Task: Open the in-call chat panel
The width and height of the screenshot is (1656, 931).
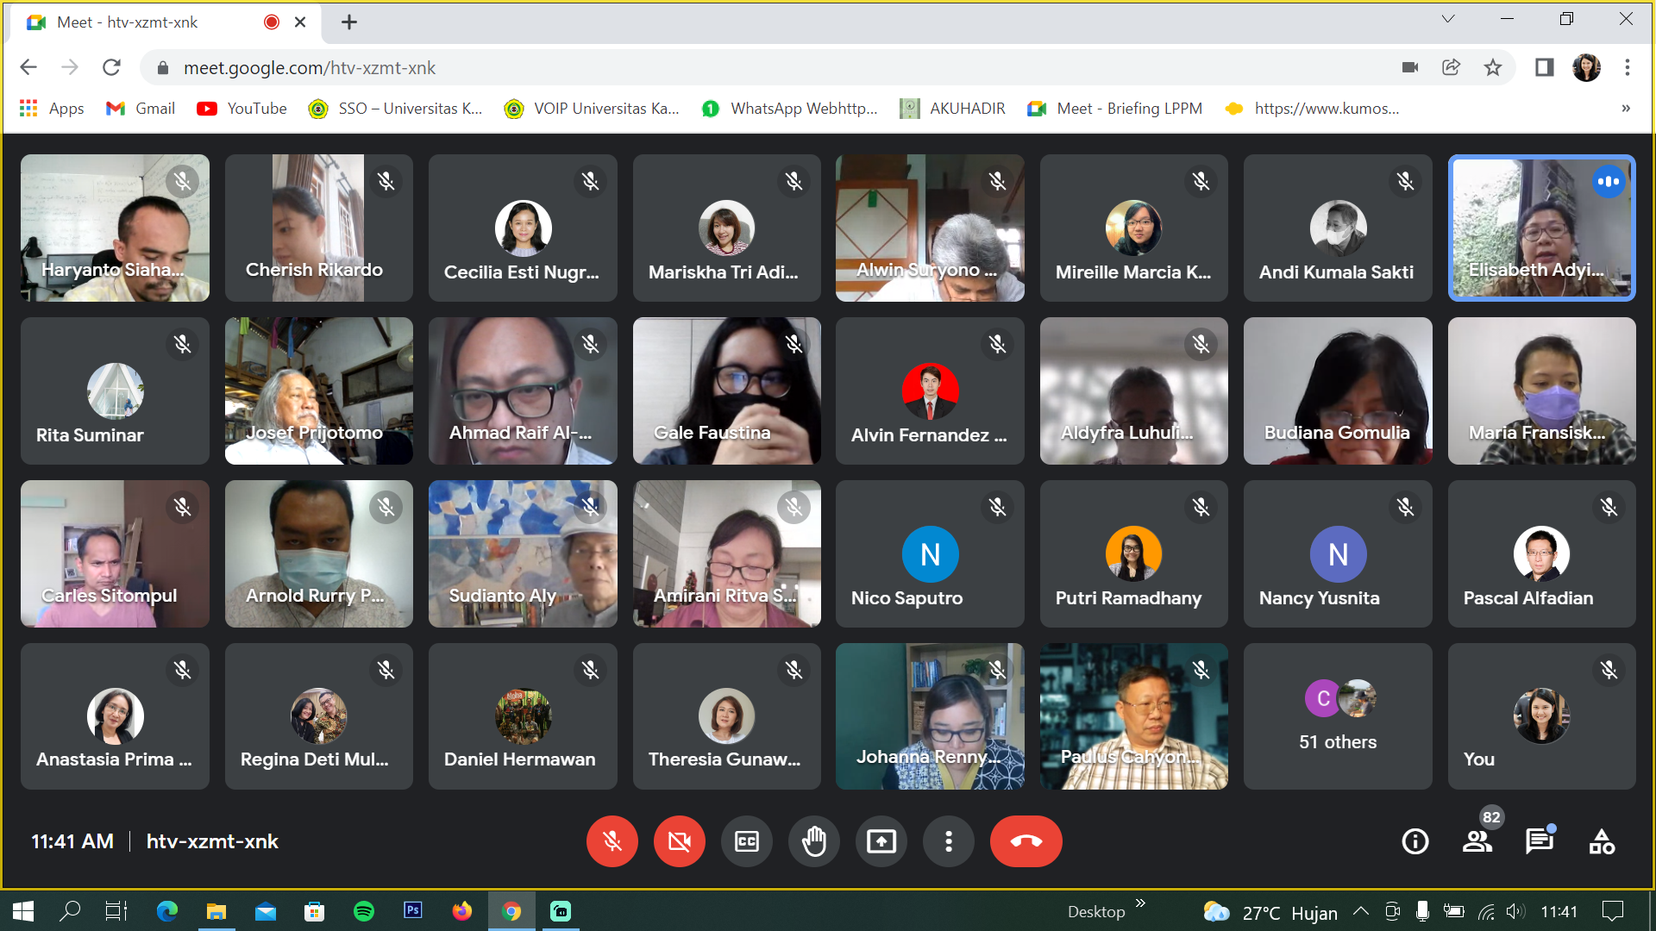Action: (1539, 841)
